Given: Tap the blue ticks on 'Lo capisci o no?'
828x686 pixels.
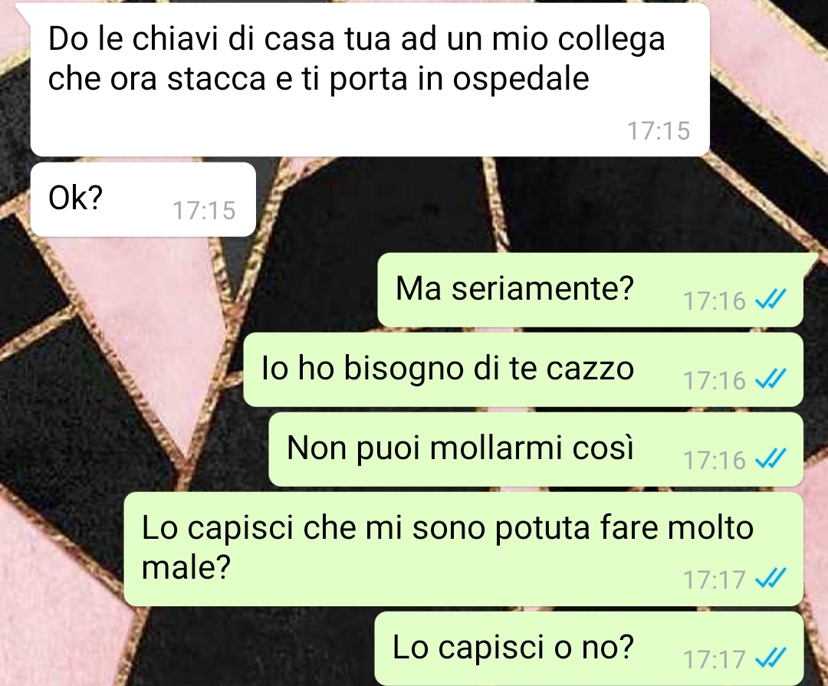Looking at the screenshot, I should point(771,658).
